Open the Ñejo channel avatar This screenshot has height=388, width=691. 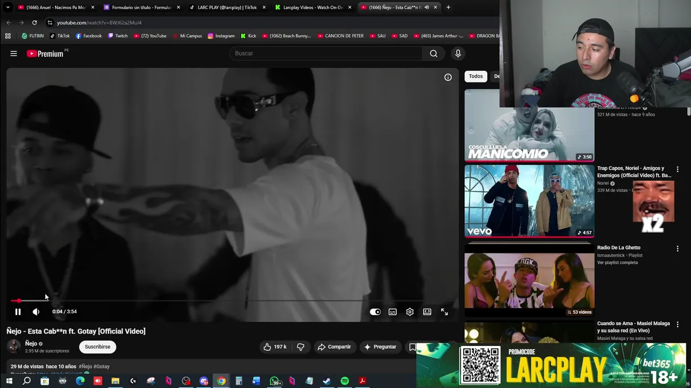tap(13, 347)
